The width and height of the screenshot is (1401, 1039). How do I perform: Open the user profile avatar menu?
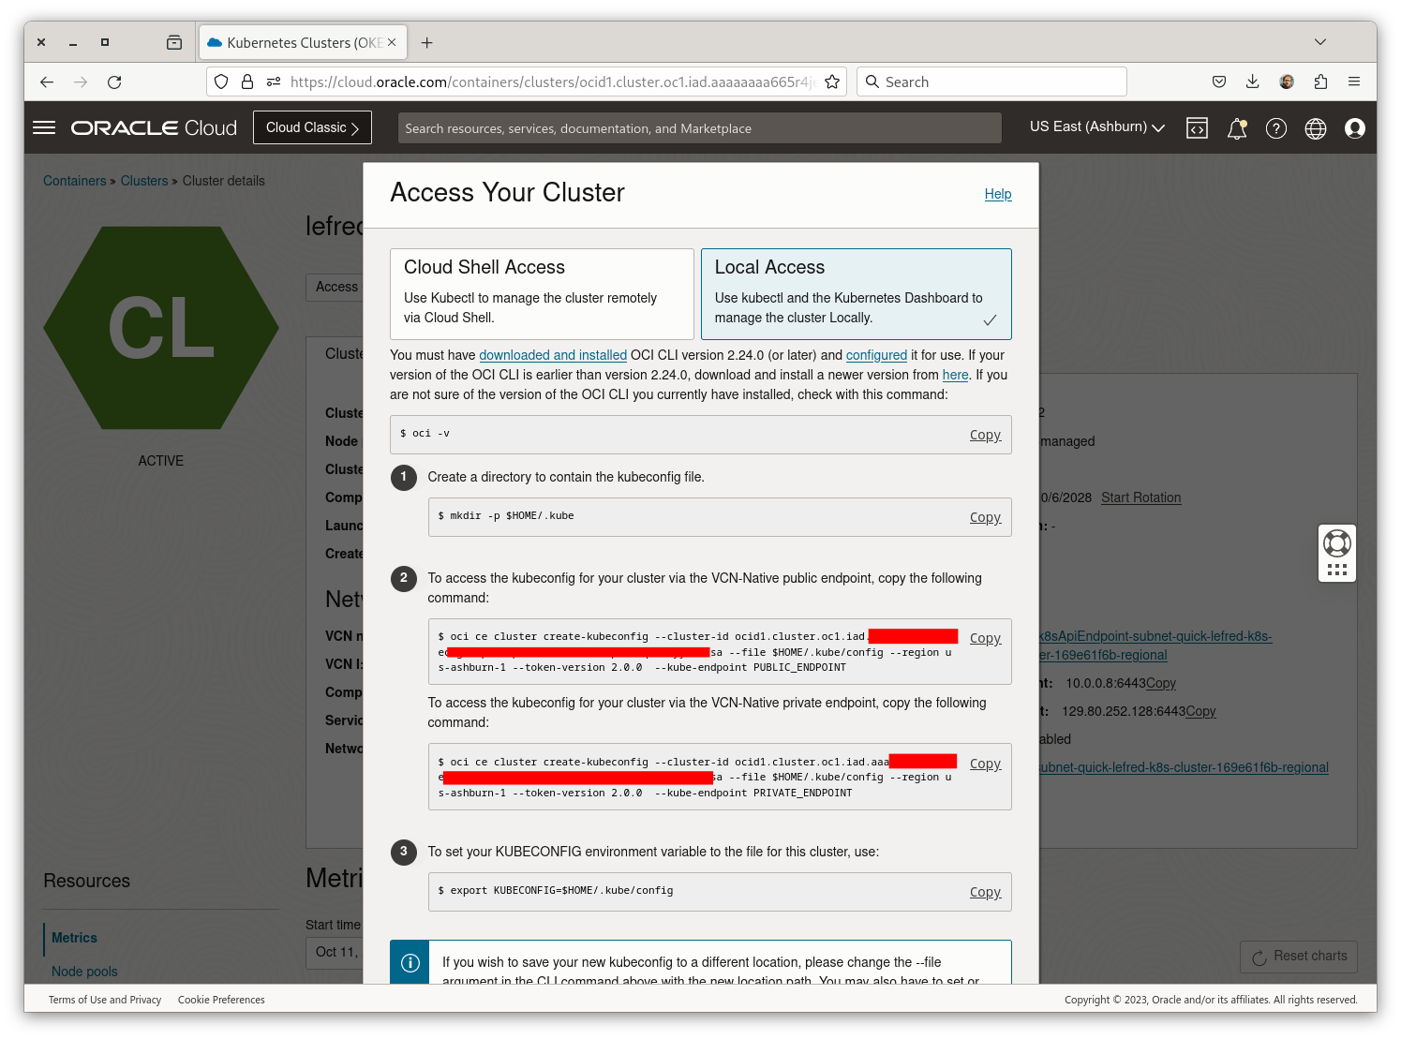point(1354,127)
